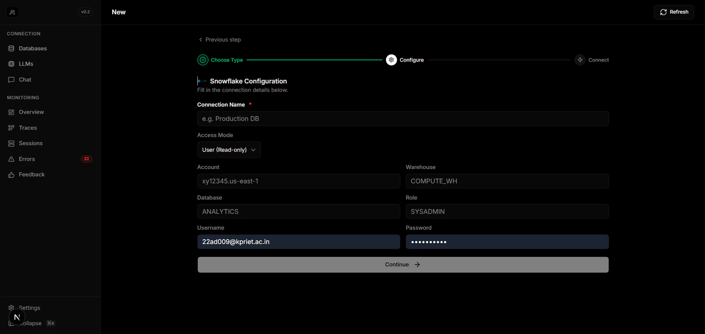Click the Continue button

pos(403,265)
